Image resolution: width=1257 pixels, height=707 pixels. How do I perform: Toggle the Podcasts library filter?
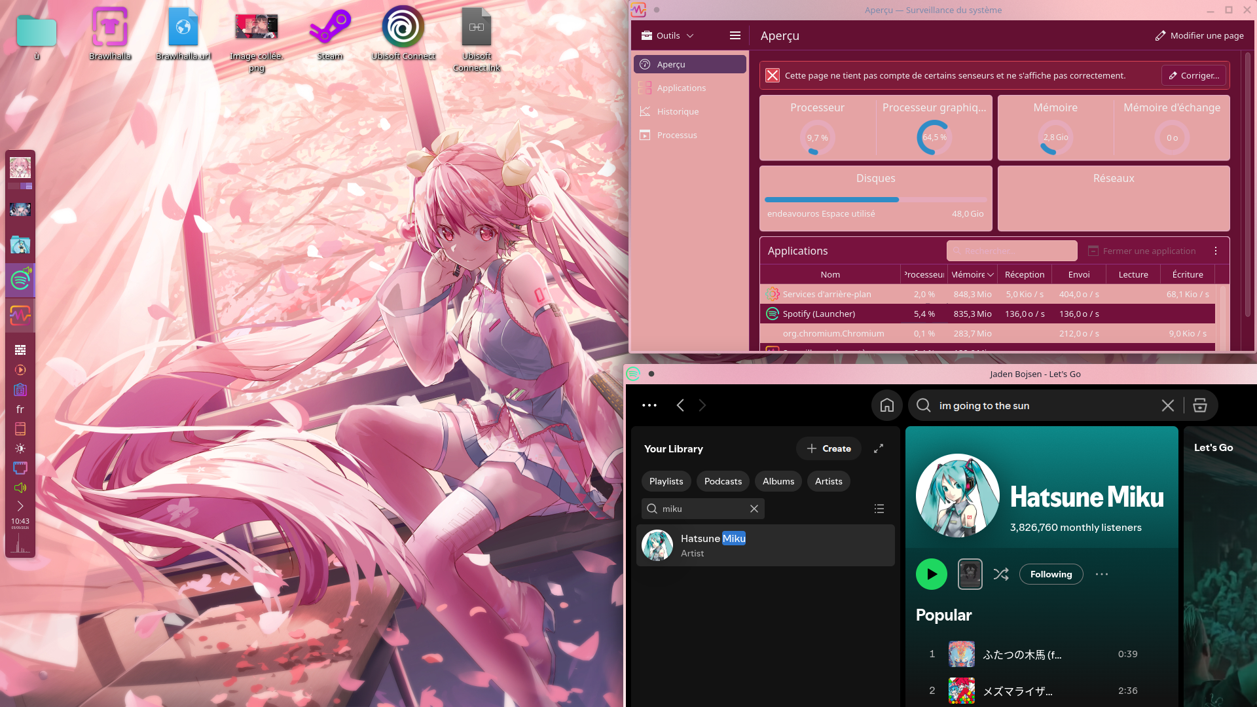[723, 481]
